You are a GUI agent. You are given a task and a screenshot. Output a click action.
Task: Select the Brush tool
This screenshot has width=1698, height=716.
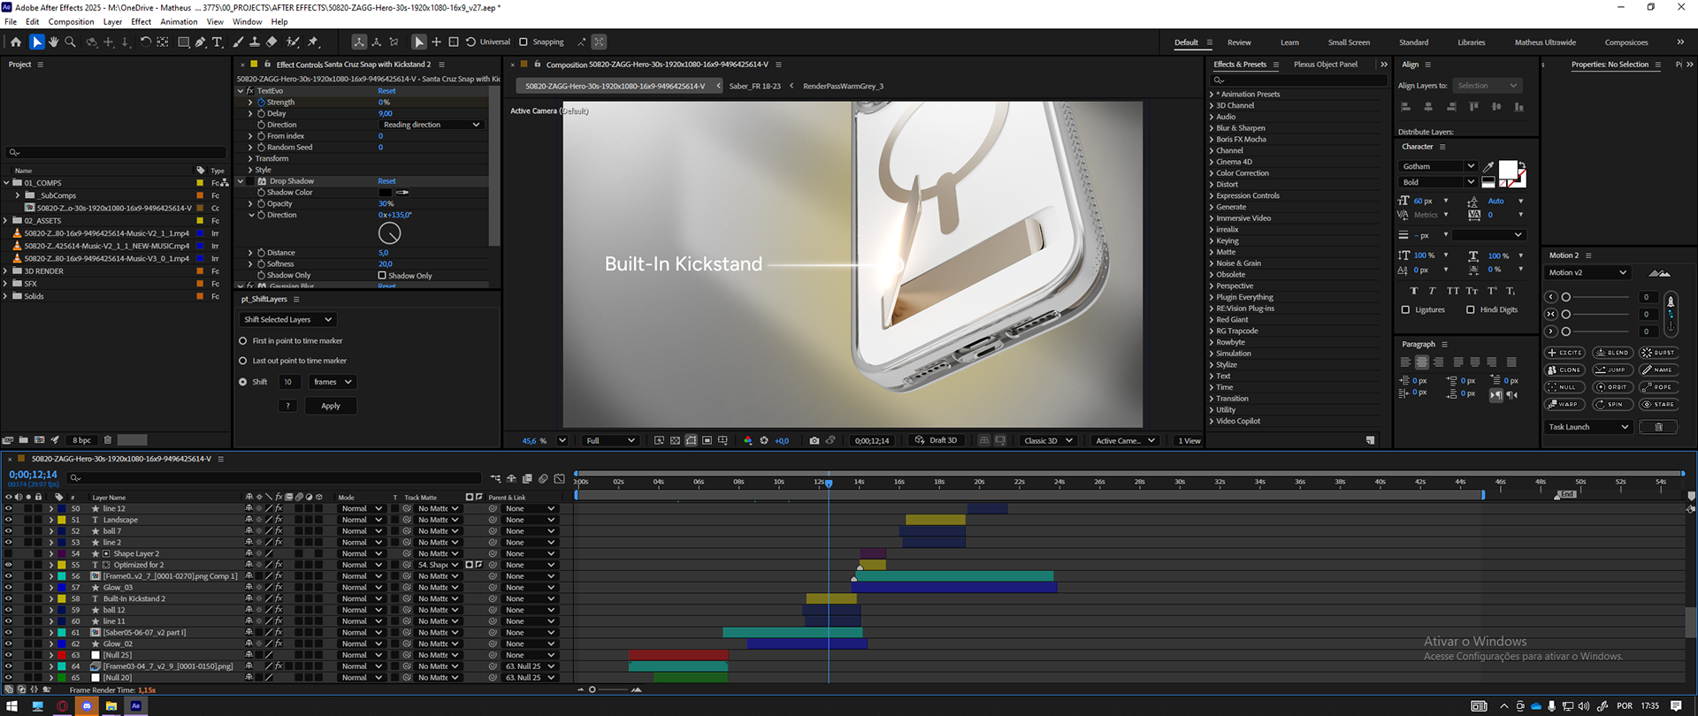(238, 42)
